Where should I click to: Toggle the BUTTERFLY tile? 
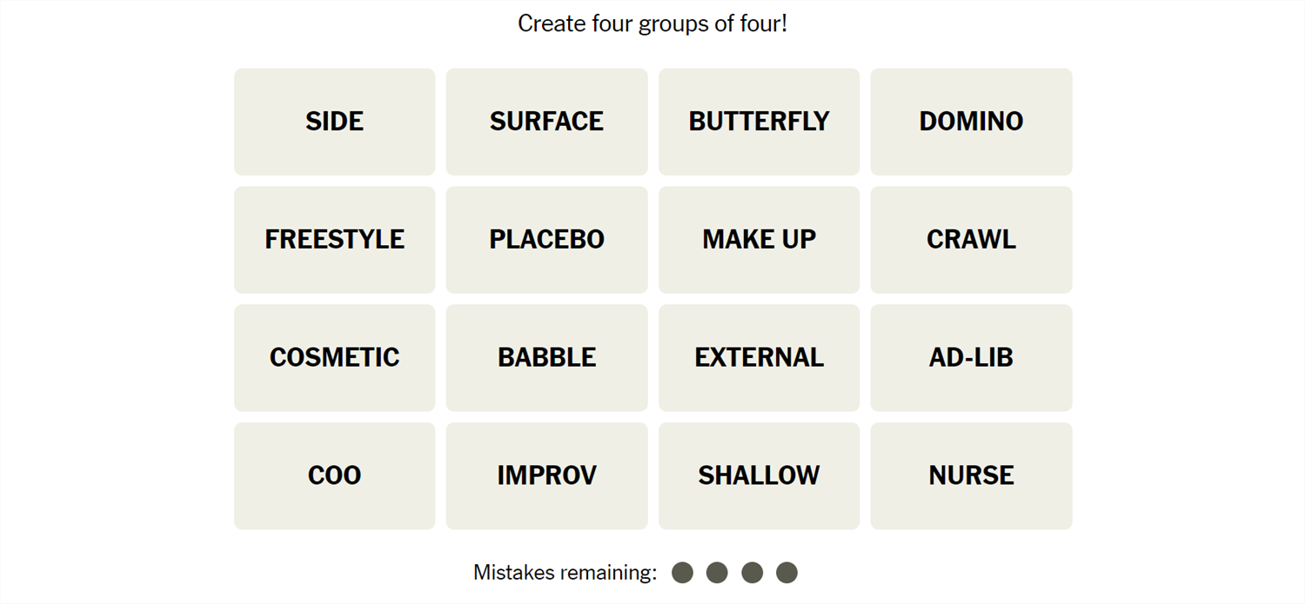click(x=759, y=122)
